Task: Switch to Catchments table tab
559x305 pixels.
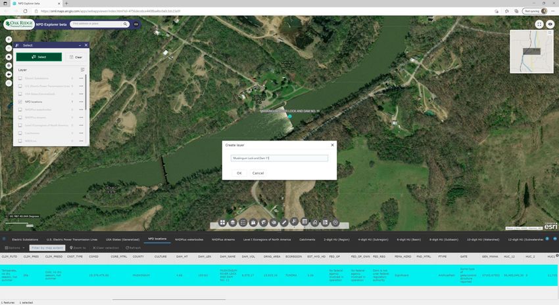Action: pos(307,239)
